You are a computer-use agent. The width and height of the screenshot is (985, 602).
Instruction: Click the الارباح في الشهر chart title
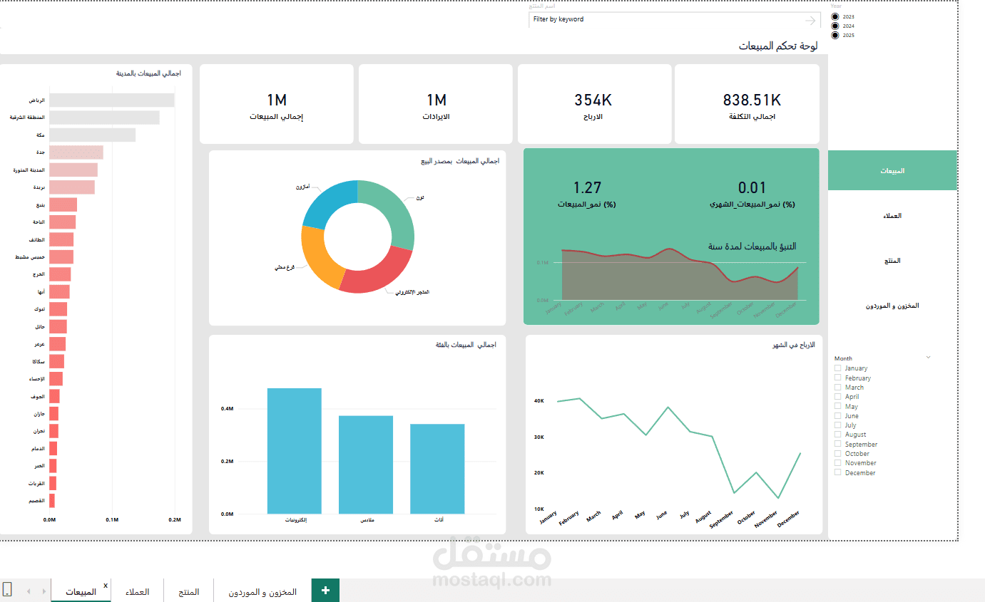793,345
